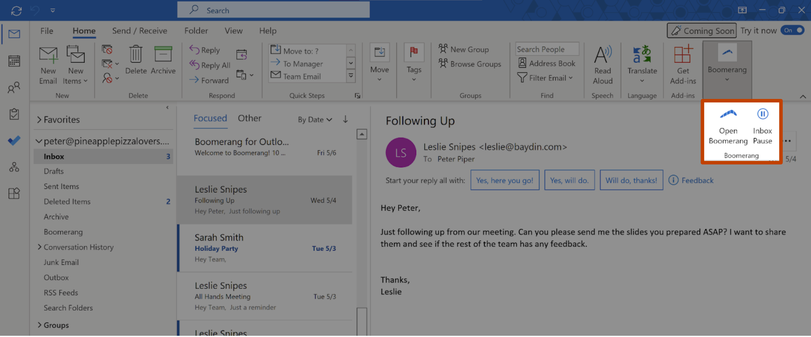Open the File menu
811x337 pixels.
point(47,31)
